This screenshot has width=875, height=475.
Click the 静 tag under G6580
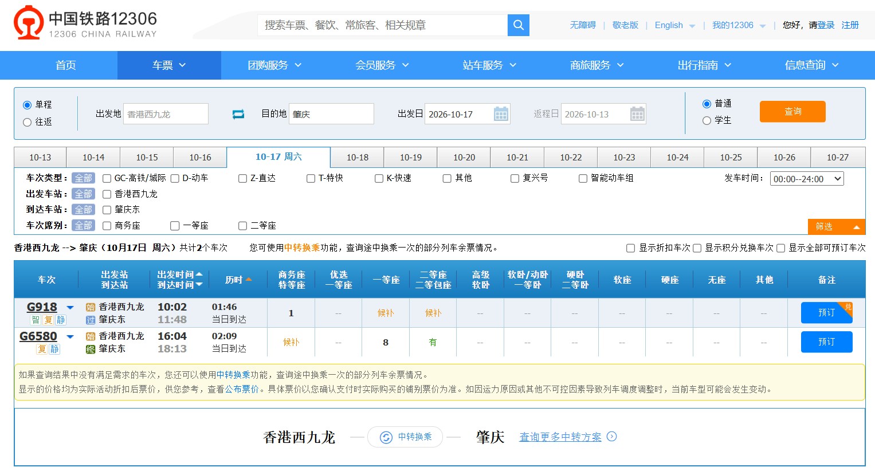pos(54,349)
